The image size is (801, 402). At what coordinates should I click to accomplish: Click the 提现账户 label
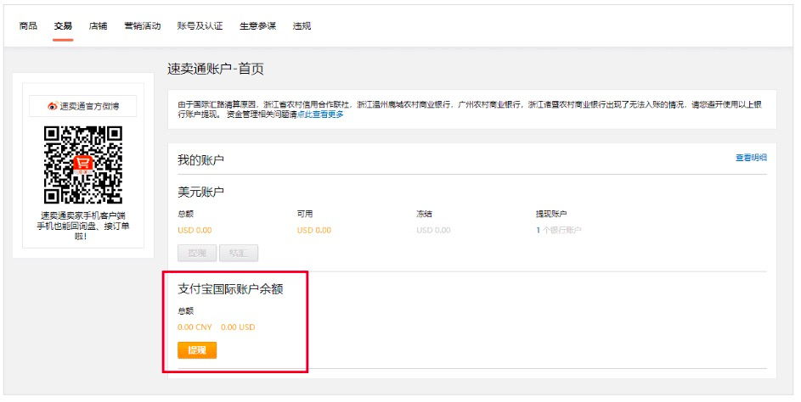[551, 214]
